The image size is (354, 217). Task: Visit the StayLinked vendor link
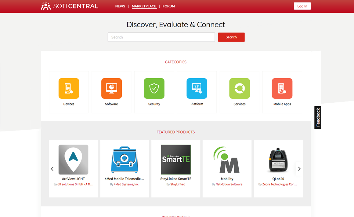(178, 184)
